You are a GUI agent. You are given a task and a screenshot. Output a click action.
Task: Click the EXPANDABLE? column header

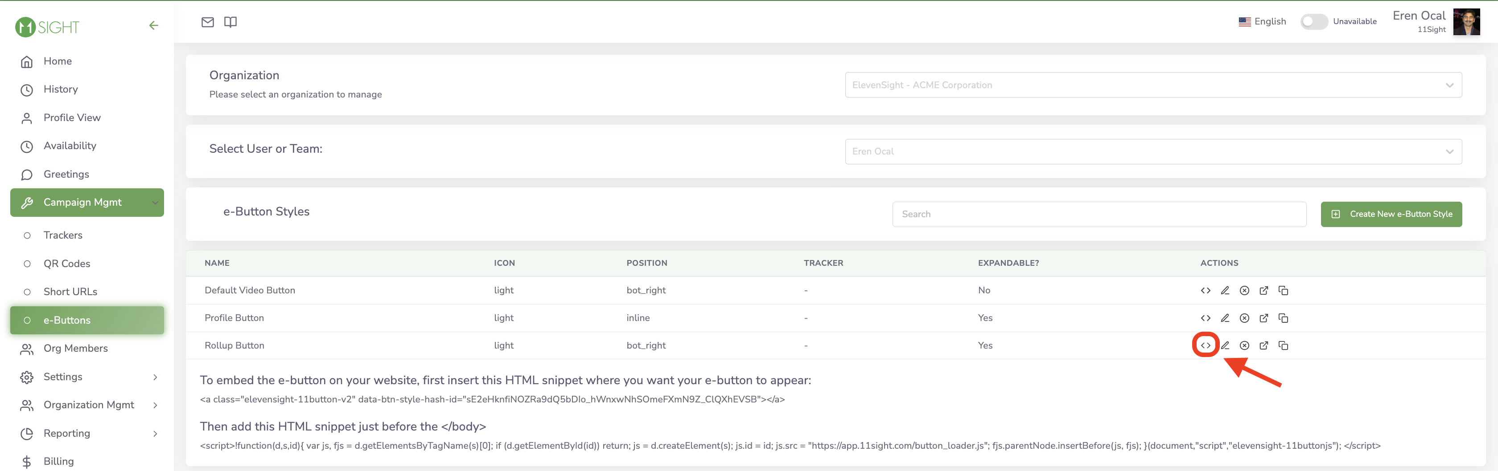pos(1008,263)
